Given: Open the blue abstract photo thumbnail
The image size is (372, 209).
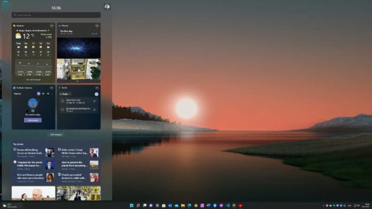Looking at the screenshot, I should 79,48.
